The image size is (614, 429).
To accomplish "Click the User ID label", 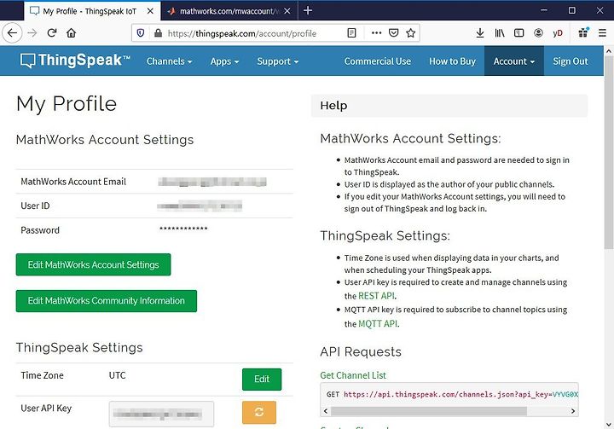I will click(x=35, y=206).
